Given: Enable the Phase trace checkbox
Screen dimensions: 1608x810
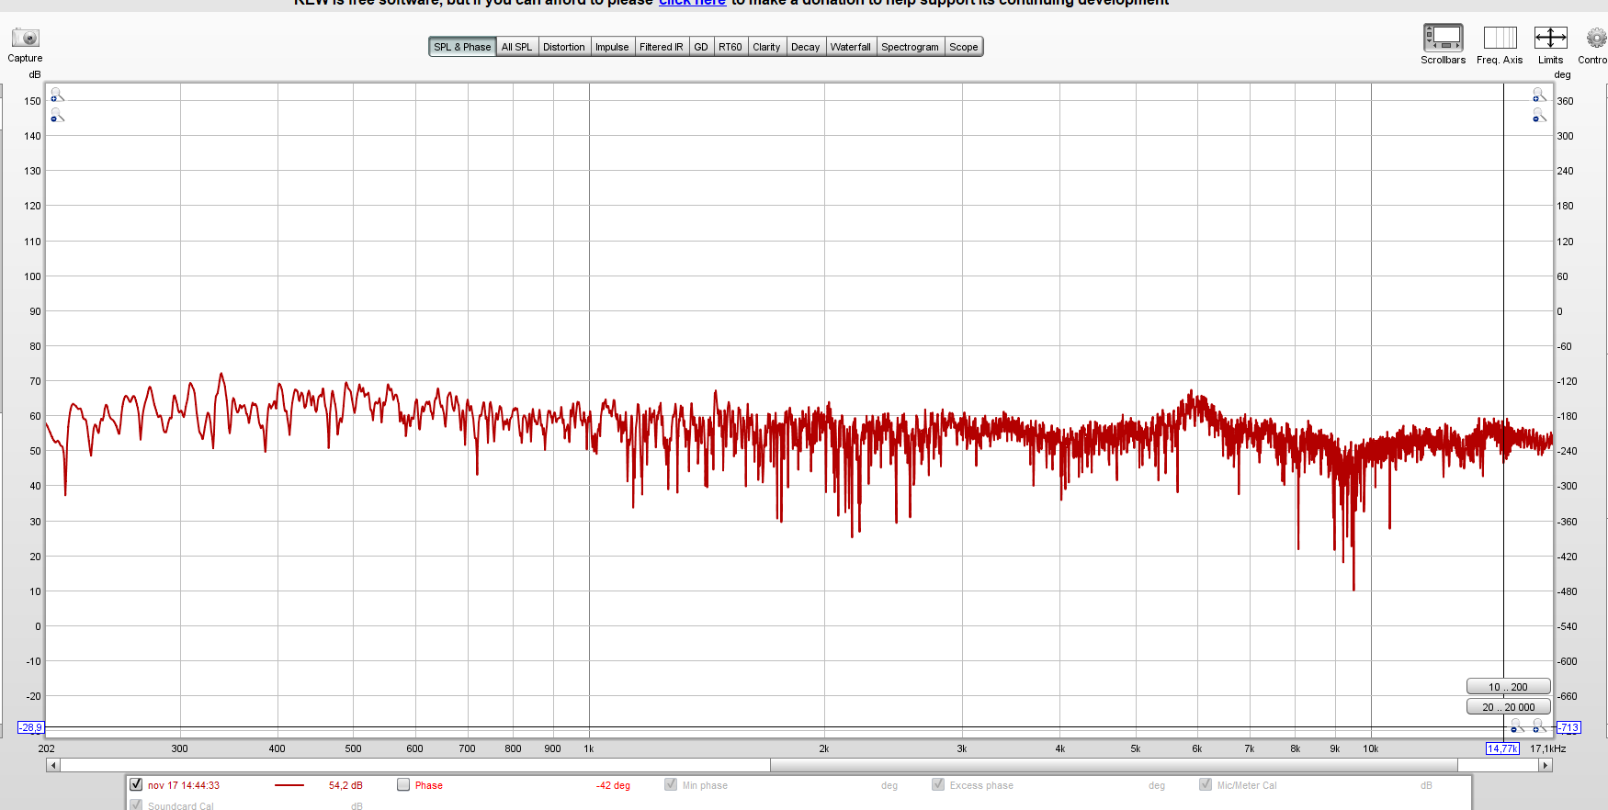Looking at the screenshot, I should [x=403, y=784].
